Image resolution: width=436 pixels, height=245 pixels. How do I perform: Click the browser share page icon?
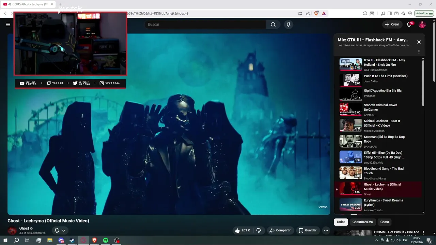pos(308,13)
